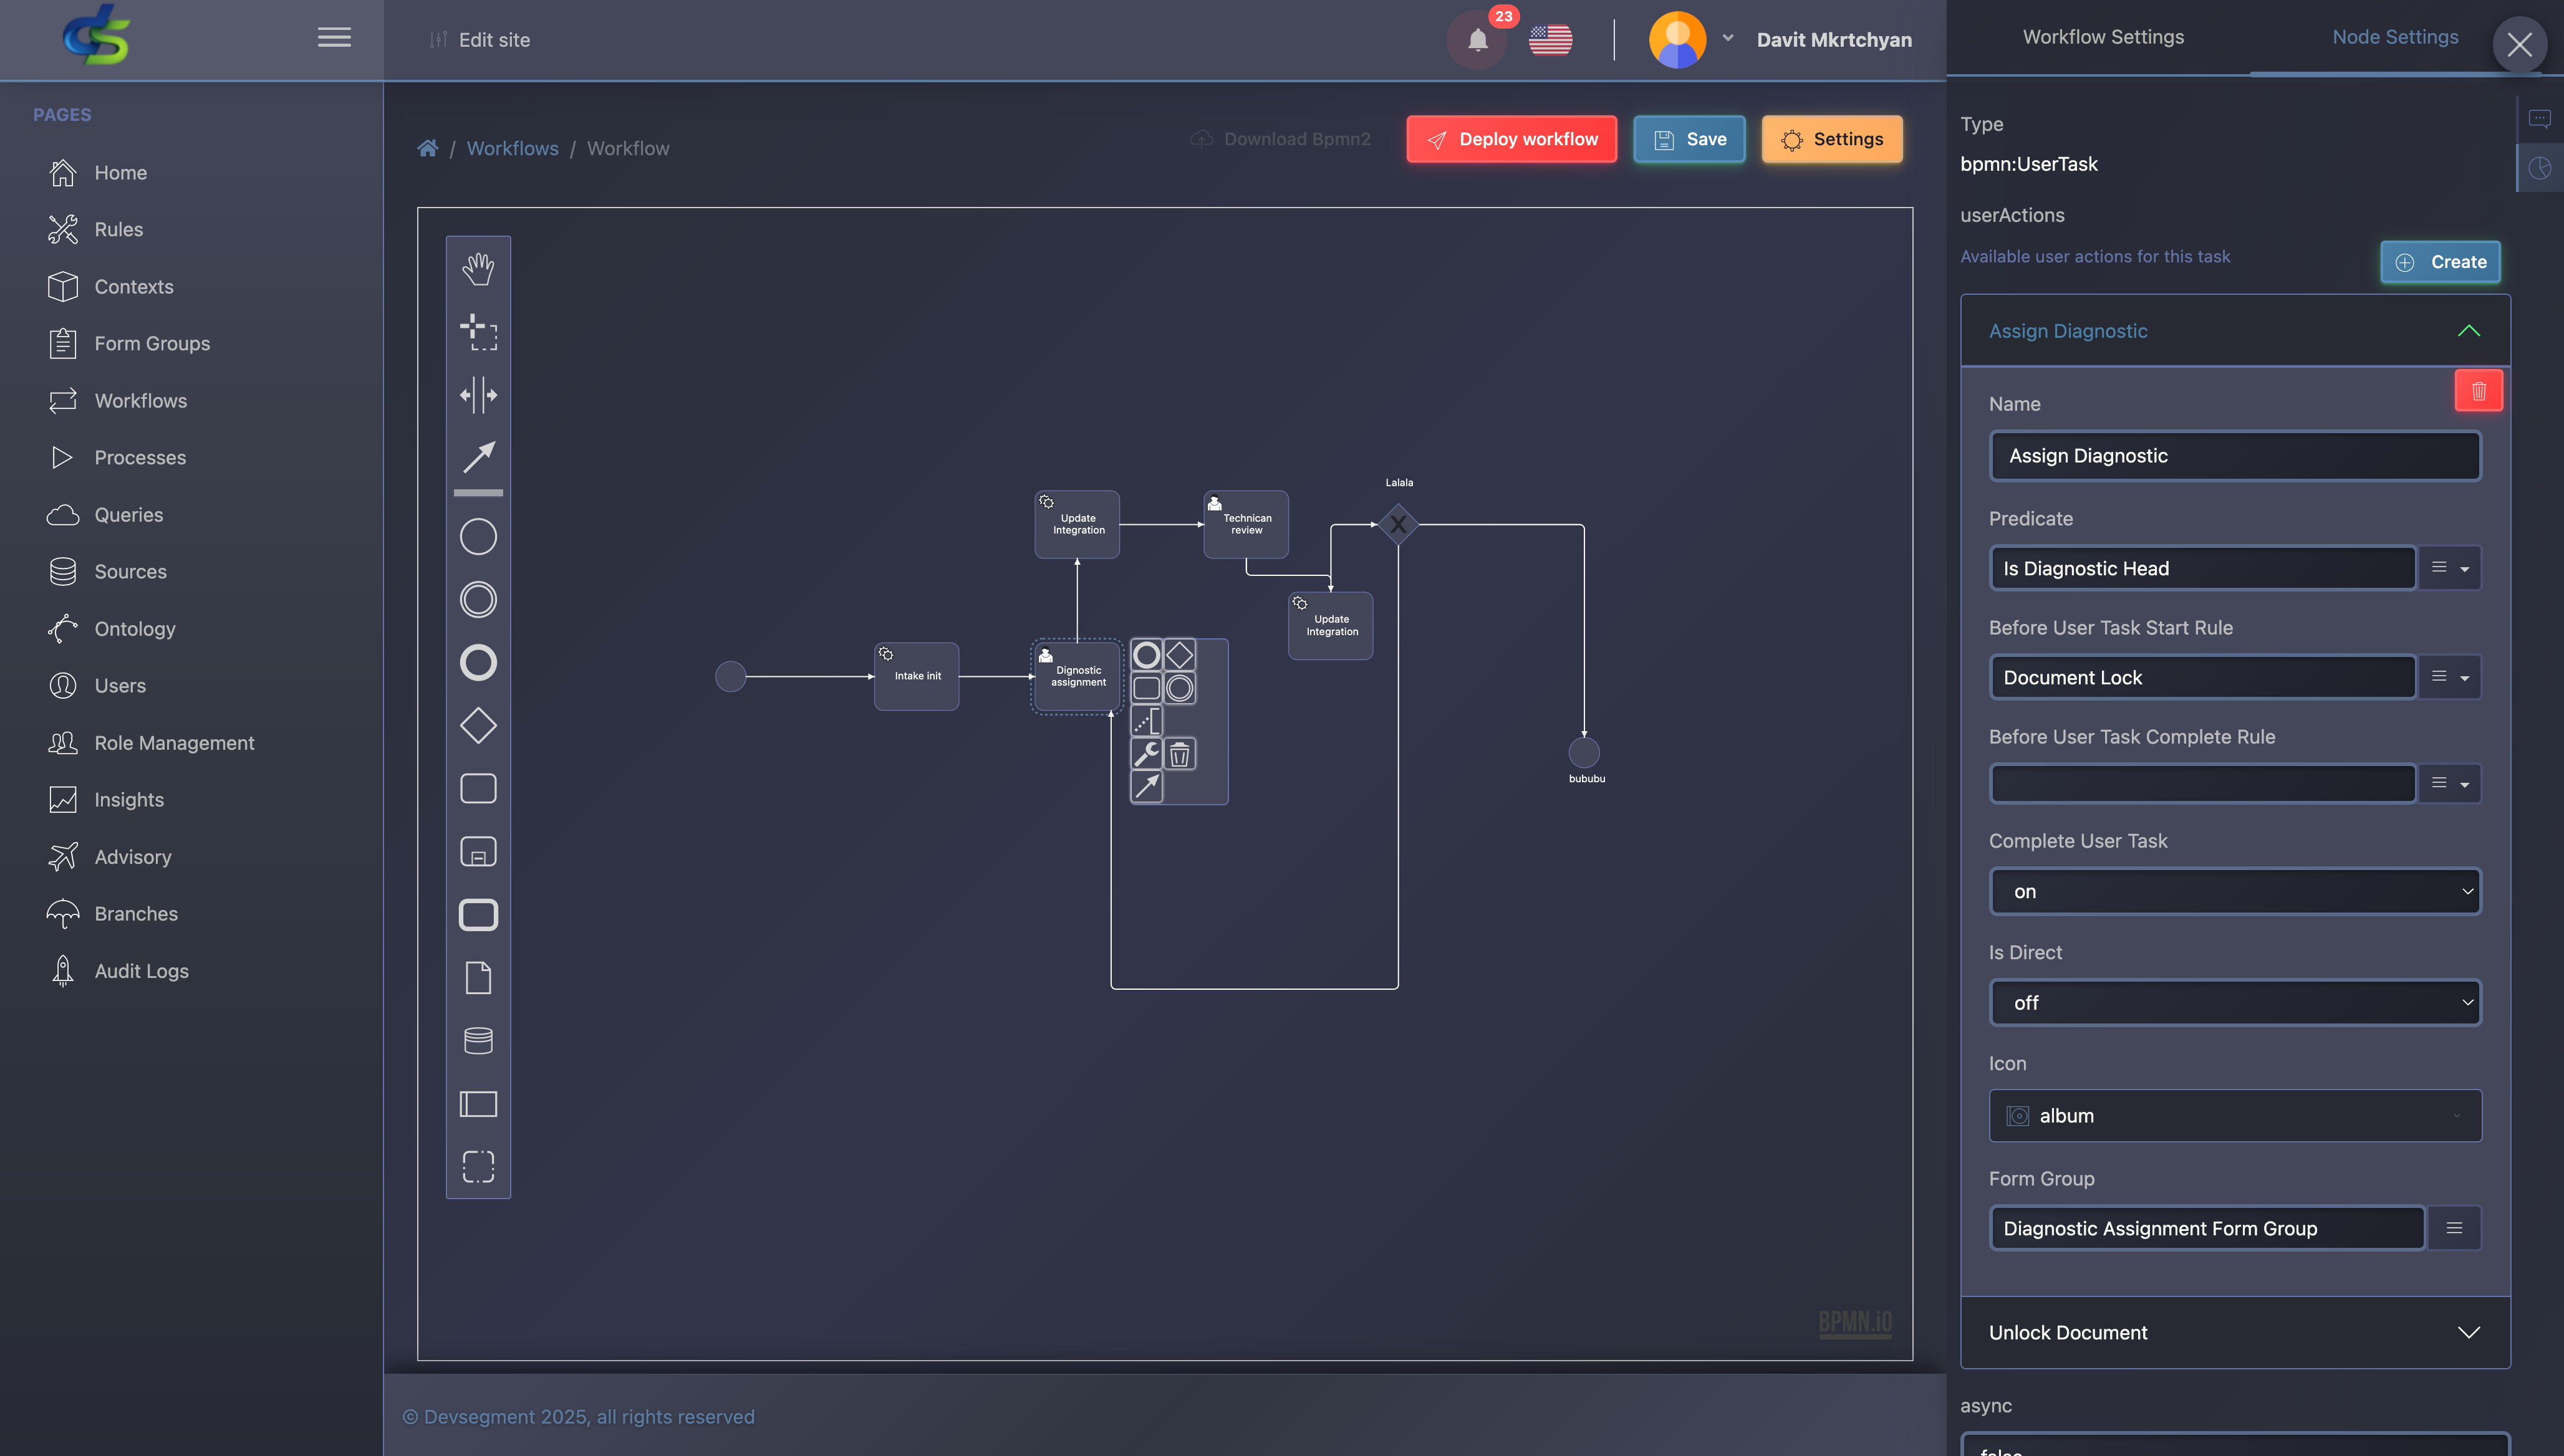Open the Form Groups page
This screenshot has width=2564, height=1456.
click(x=152, y=343)
